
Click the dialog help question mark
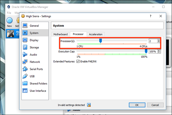(151, 16)
